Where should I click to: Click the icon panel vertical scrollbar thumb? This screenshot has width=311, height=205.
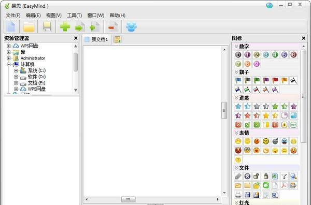303,96
